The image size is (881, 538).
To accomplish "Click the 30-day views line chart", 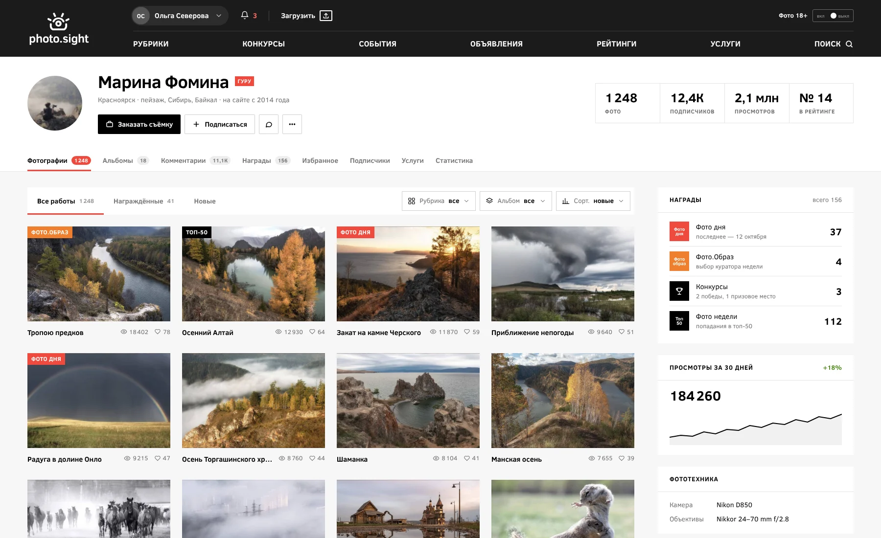I will click(756, 429).
